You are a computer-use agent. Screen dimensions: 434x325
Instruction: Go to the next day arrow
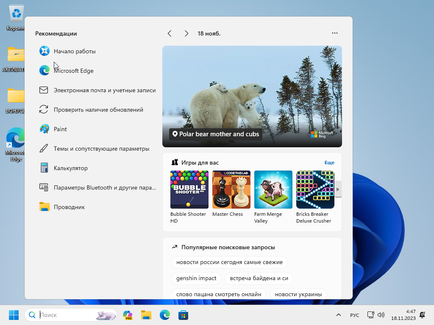pyautogui.click(x=186, y=33)
